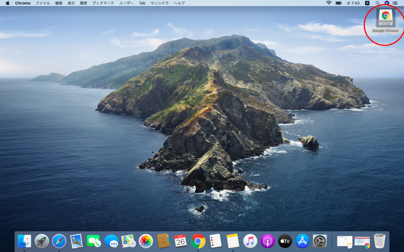Restore the minimized Chrome window in Dock
The image size is (404, 252).
point(362,241)
